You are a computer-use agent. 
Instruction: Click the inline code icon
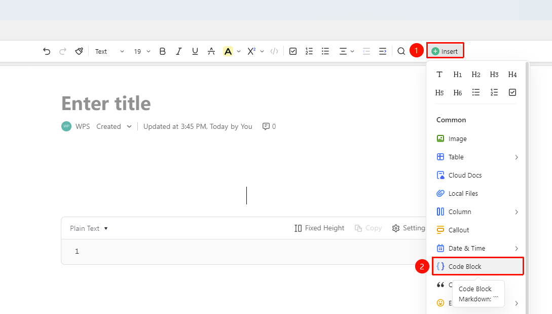click(274, 51)
